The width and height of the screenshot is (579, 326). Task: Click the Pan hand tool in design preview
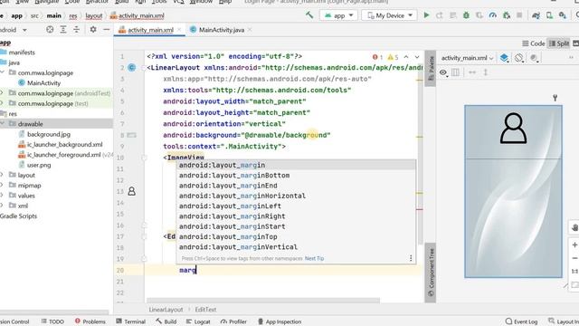(x=574, y=227)
